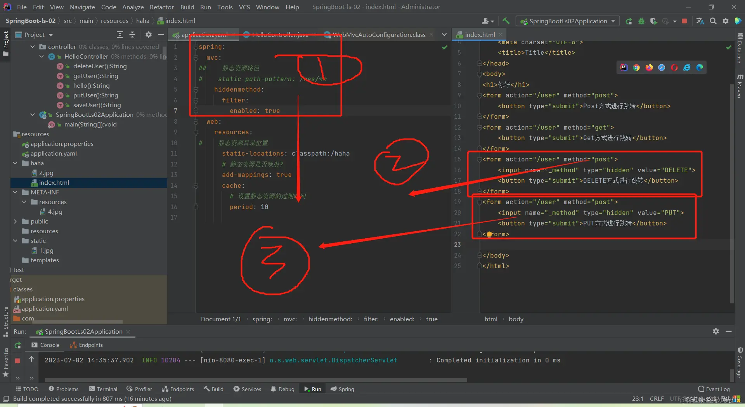Open preview in Chrome browser icon

point(636,68)
